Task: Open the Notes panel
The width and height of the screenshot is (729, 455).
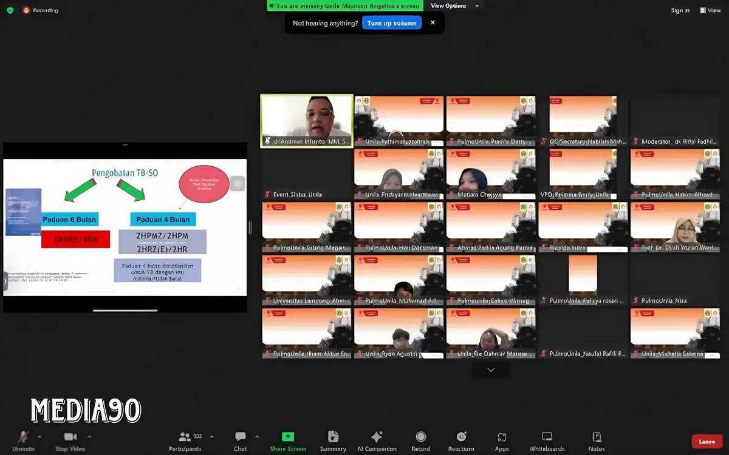Action: (x=597, y=437)
